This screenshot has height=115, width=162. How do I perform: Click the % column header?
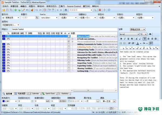[x=8, y=33]
